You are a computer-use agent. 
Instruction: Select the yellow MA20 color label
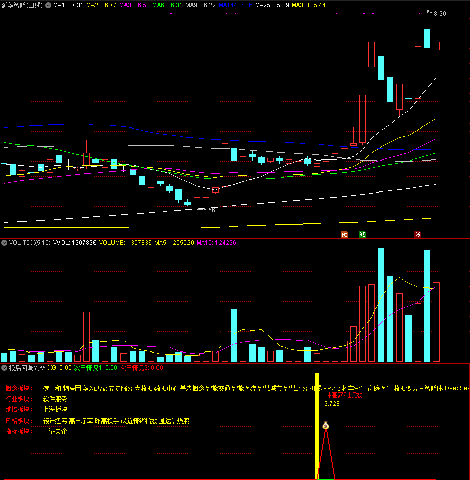pos(101,5)
